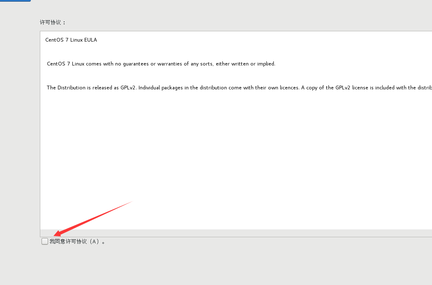Check the 我同意许可协议 checkbox
Screen dimensions: 432x285
pyautogui.click(x=45, y=241)
